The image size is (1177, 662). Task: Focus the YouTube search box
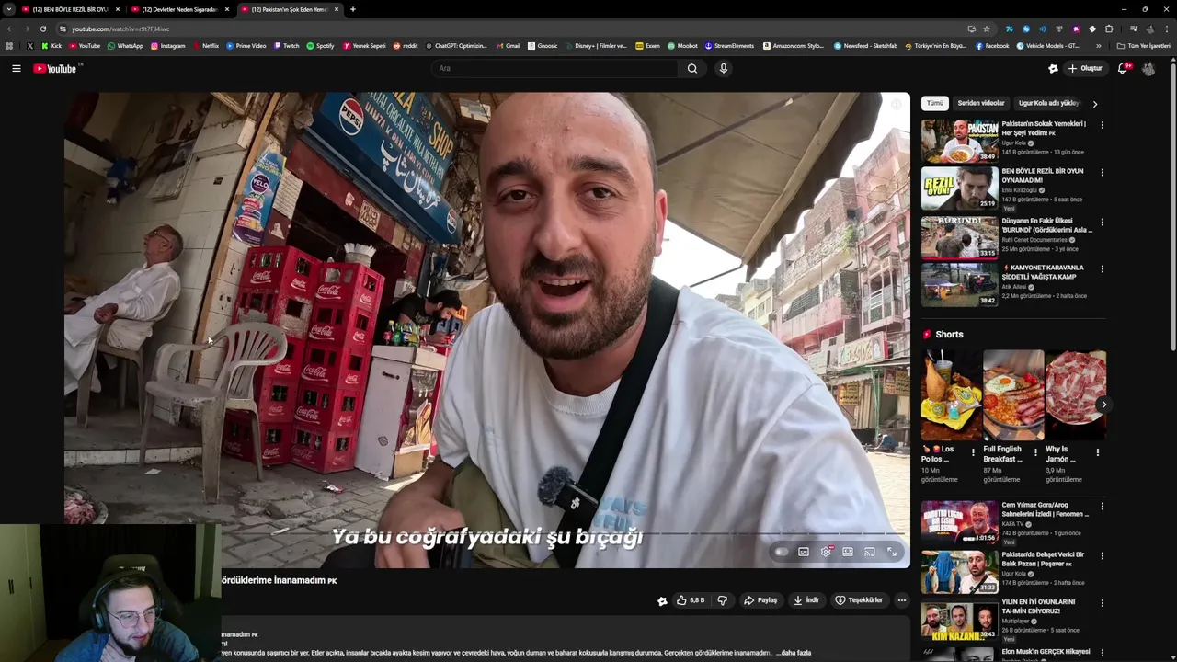(554, 68)
